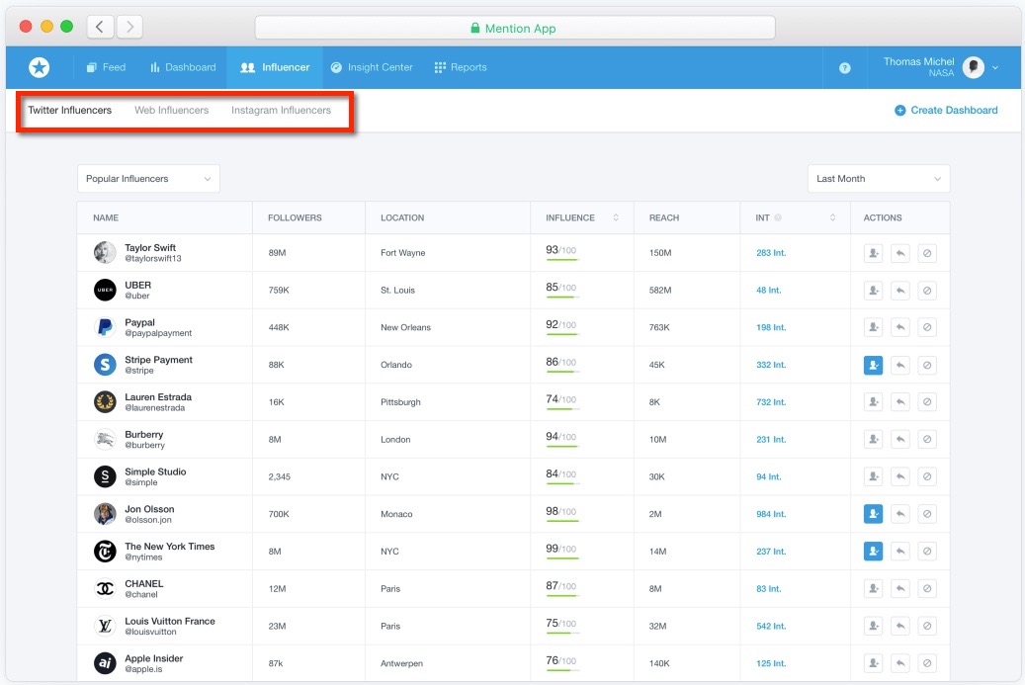The width and height of the screenshot is (1025, 685).
Task: Click the info icon next to INT
Action: pyautogui.click(x=778, y=217)
